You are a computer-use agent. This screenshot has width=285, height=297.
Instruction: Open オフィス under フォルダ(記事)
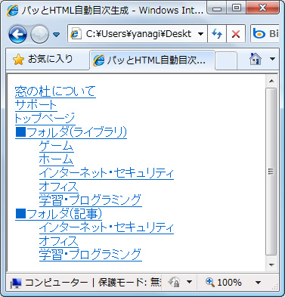pos(58,241)
